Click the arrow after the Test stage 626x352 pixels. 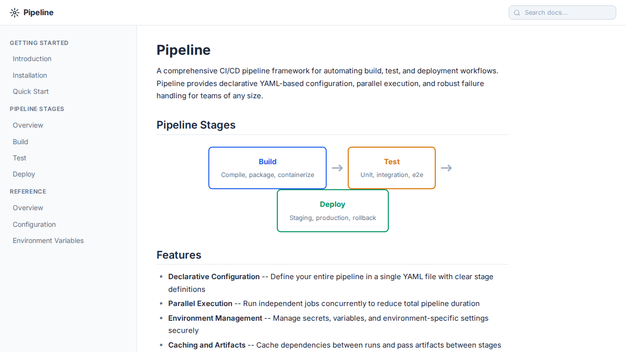pyautogui.click(x=446, y=168)
